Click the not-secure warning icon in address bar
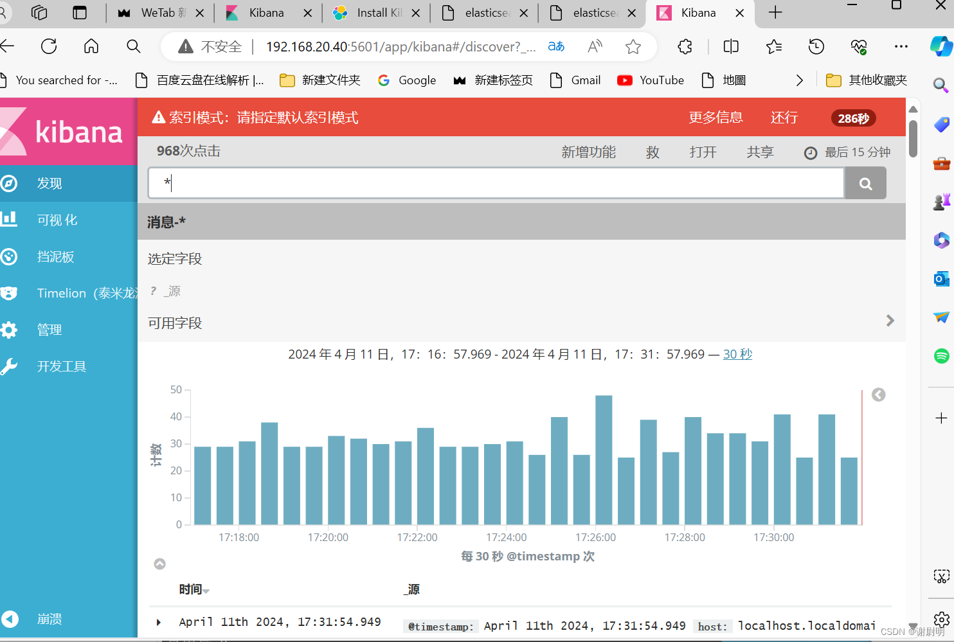Viewport: 954px width, 642px height. pyautogui.click(x=186, y=46)
